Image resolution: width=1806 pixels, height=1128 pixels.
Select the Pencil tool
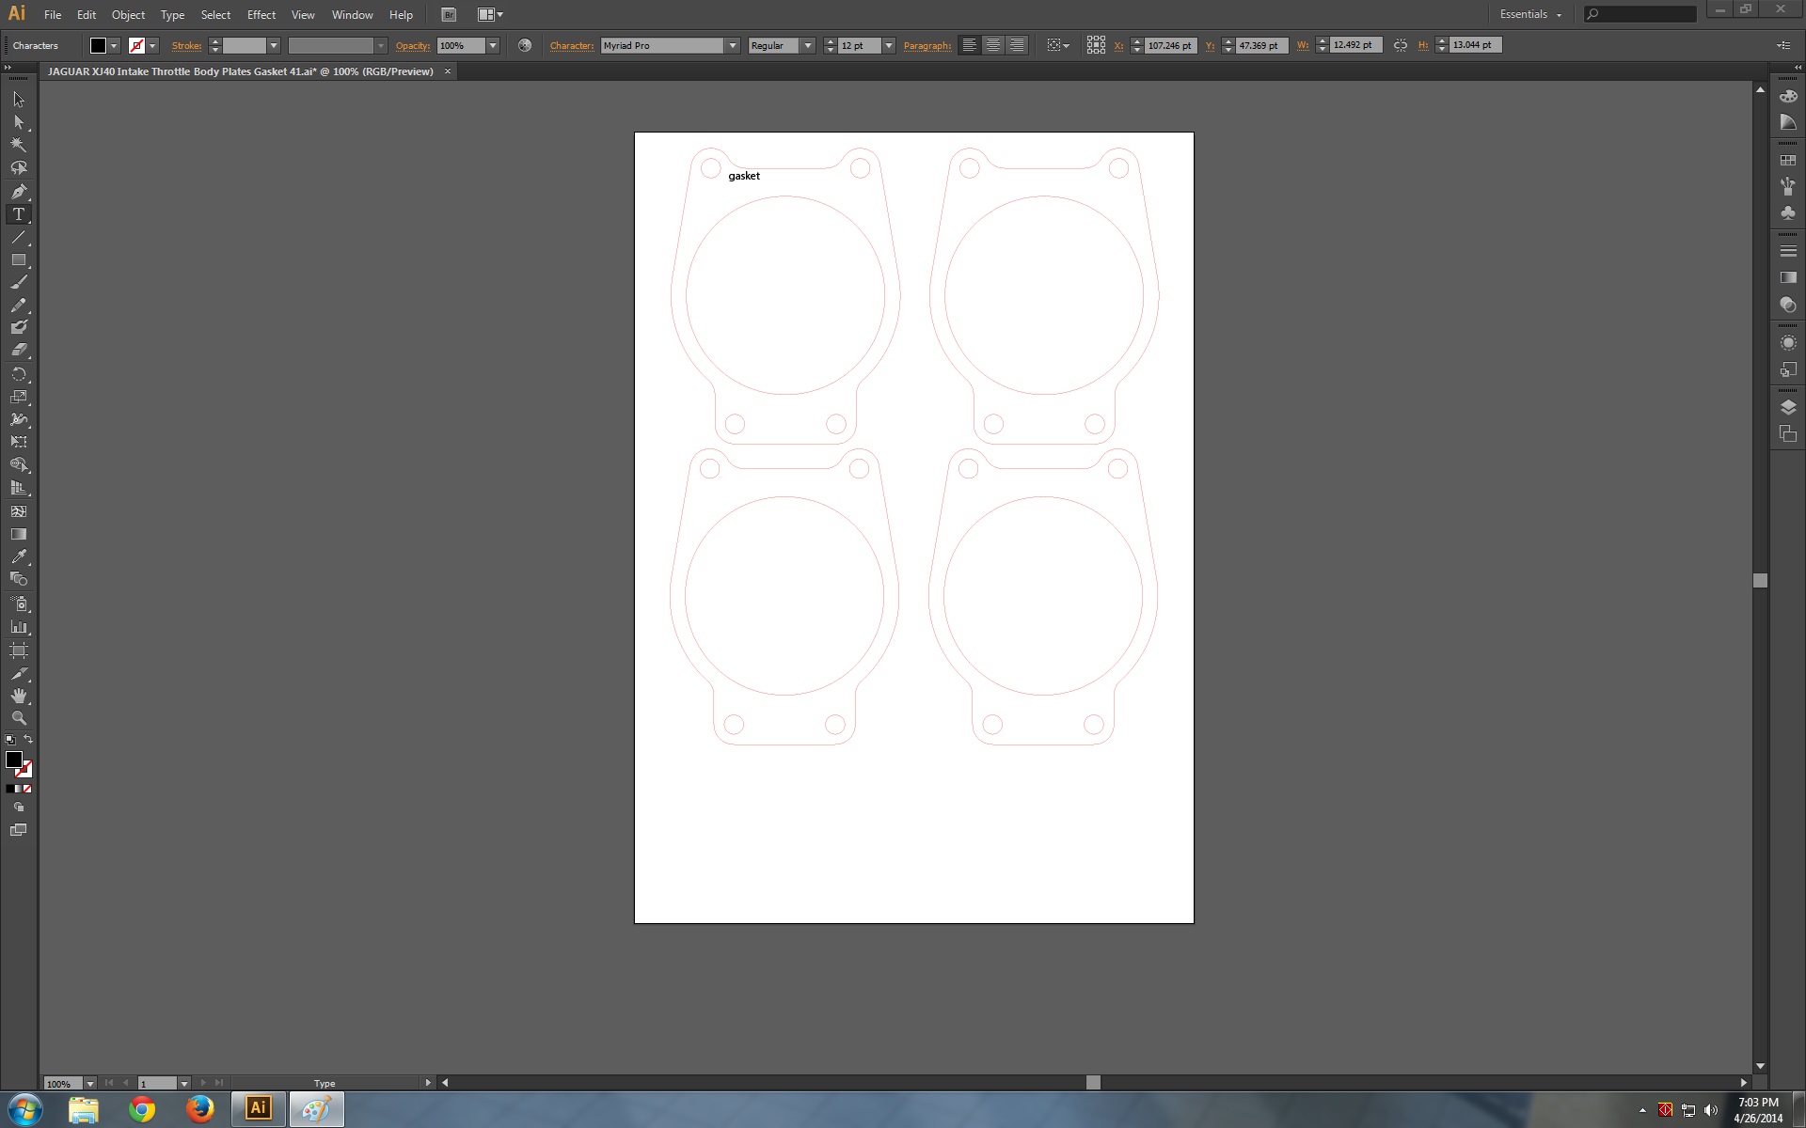point(19,305)
